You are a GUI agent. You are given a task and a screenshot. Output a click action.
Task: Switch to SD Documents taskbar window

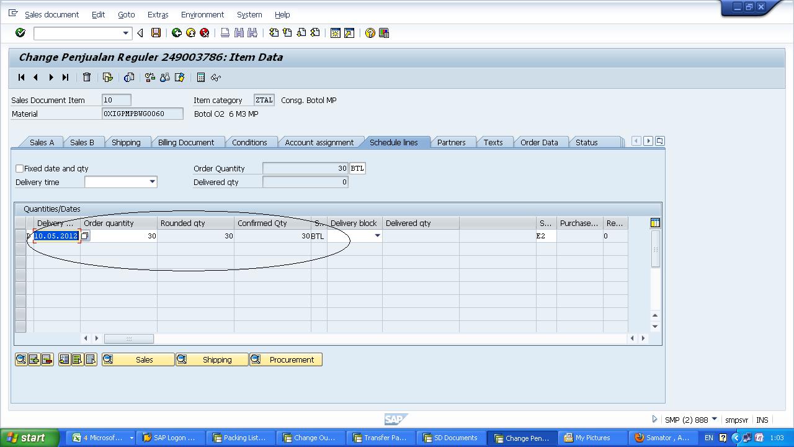pyautogui.click(x=450, y=438)
